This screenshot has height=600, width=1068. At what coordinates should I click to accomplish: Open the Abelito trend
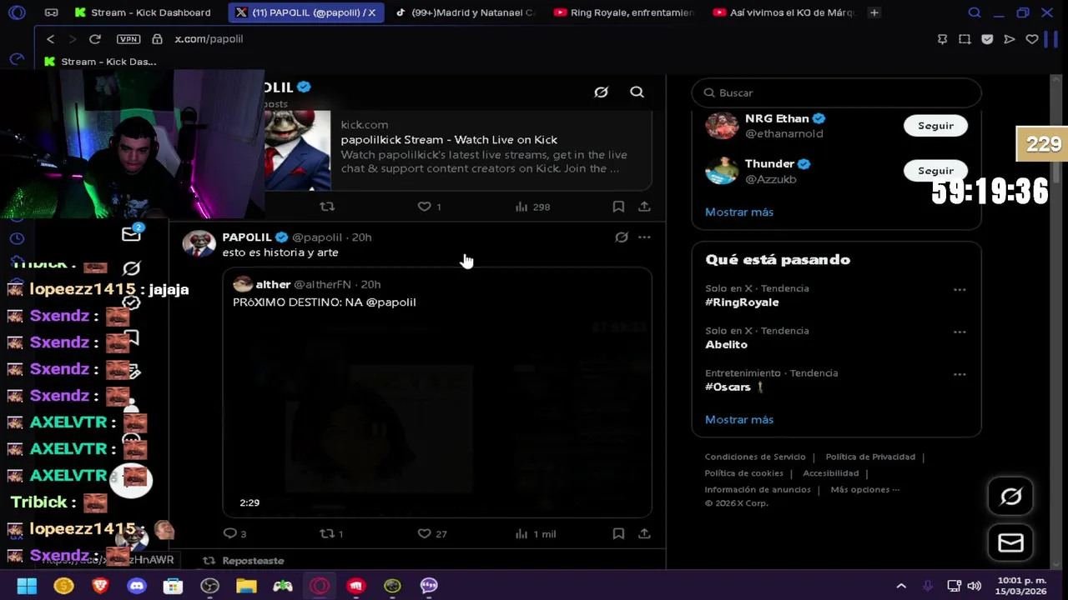coord(726,345)
